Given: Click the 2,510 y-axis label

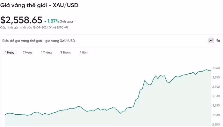Looking at the screenshot, I should pyautogui.click(x=216, y=115).
